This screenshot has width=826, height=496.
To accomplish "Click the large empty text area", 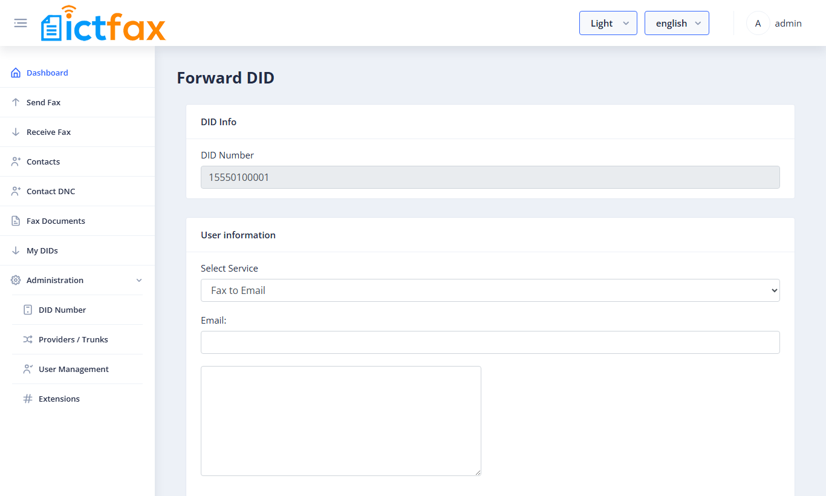I will [x=341, y=421].
